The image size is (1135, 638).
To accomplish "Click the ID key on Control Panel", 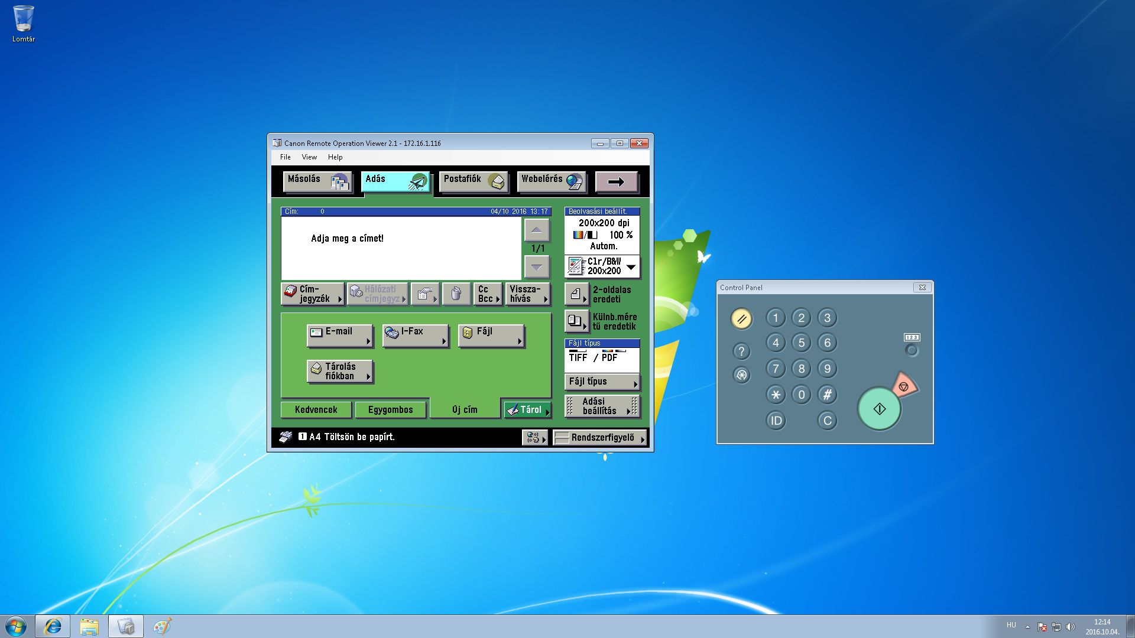I will pos(776,421).
